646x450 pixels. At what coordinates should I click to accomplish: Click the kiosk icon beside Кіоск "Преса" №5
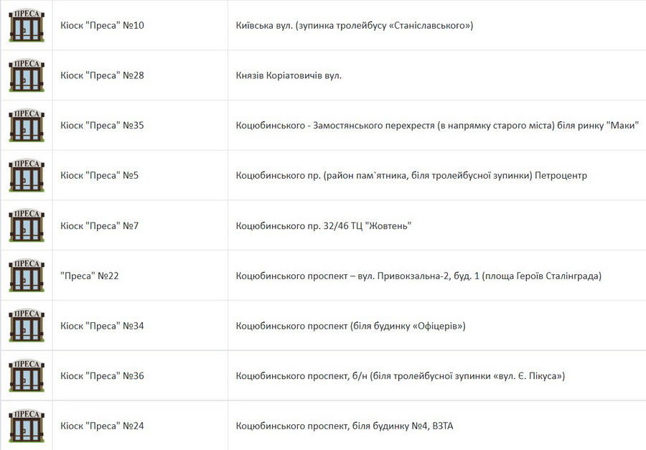click(x=27, y=175)
